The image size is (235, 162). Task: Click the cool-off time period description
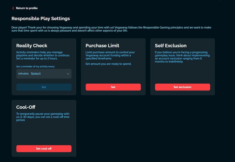tap(41, 116)
